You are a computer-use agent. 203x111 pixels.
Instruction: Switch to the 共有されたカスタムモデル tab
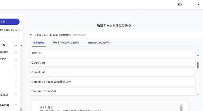click(x=66, y=43)
